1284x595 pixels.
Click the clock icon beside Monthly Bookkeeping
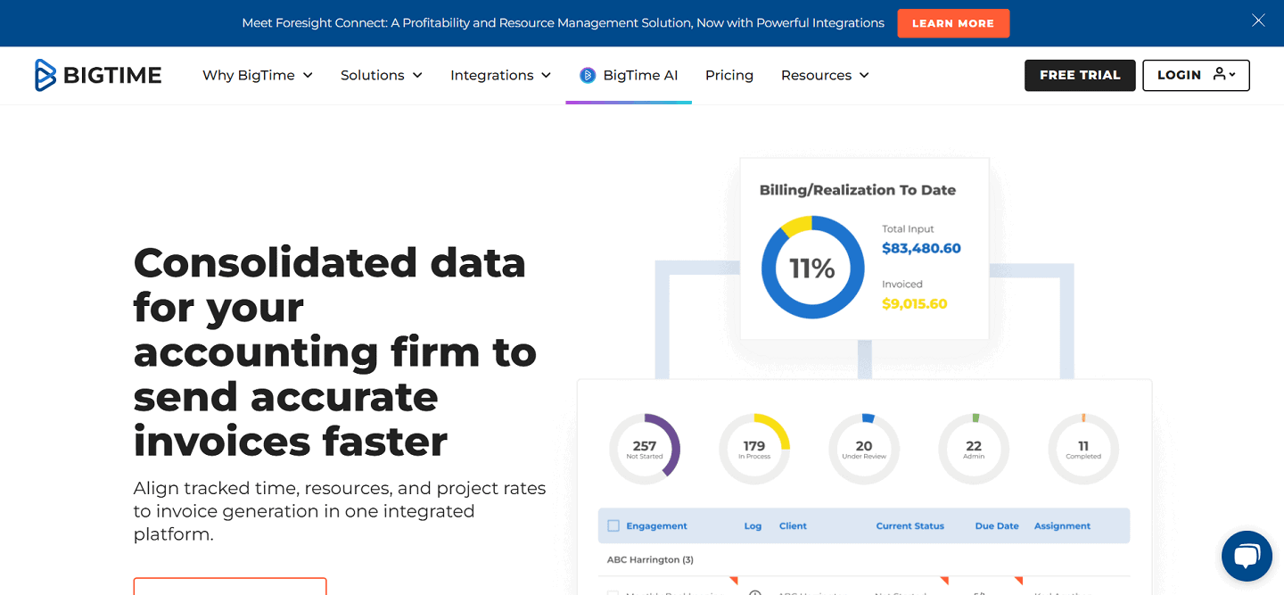click(x=755, y=591)
